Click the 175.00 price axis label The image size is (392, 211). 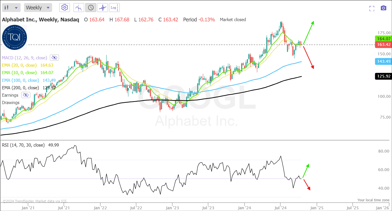(384, 33)
